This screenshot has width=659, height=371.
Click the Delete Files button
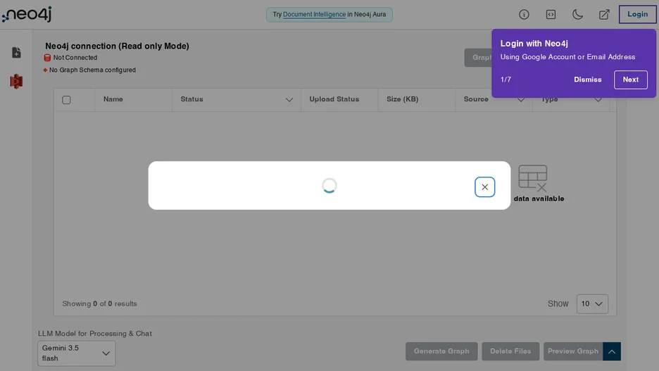pos(510,351)
